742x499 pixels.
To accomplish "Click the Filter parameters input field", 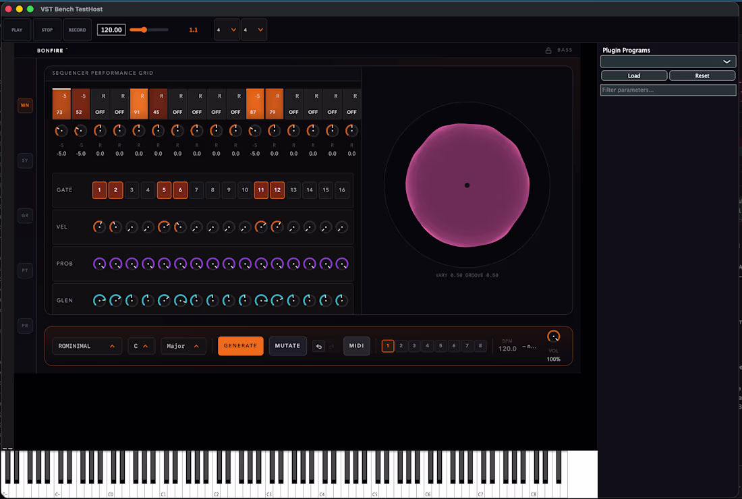I will (x=668, y=90).
